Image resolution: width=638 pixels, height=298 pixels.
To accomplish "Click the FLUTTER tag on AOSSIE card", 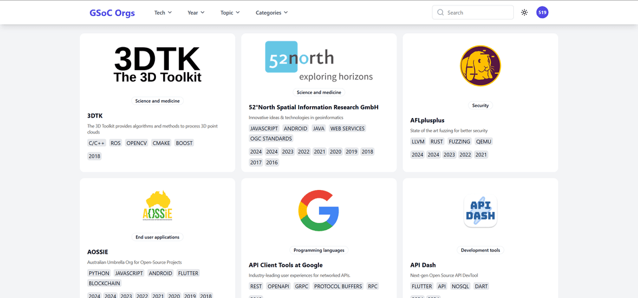I will 188,273.
